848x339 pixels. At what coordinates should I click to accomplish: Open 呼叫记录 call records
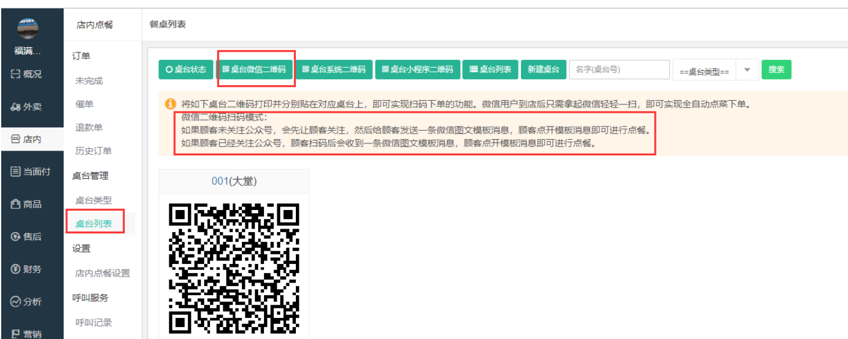point(93,322)
